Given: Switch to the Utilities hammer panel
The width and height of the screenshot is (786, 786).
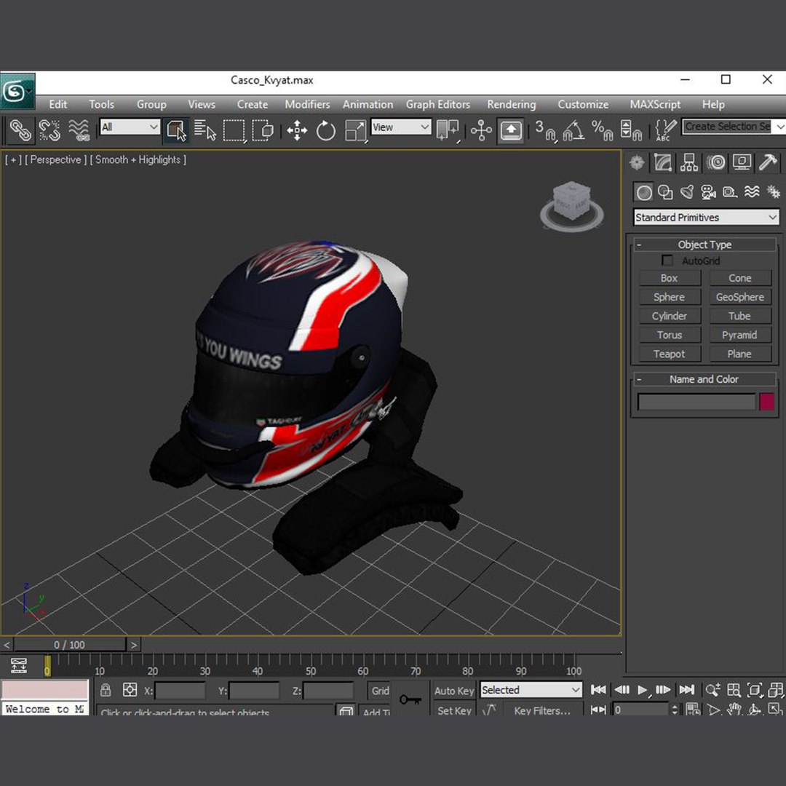Looking at the screenshot, I should [768, 162].
